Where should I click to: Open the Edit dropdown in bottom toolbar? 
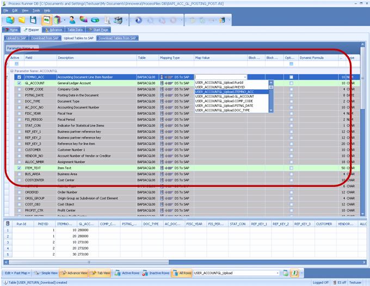point(9,273)
